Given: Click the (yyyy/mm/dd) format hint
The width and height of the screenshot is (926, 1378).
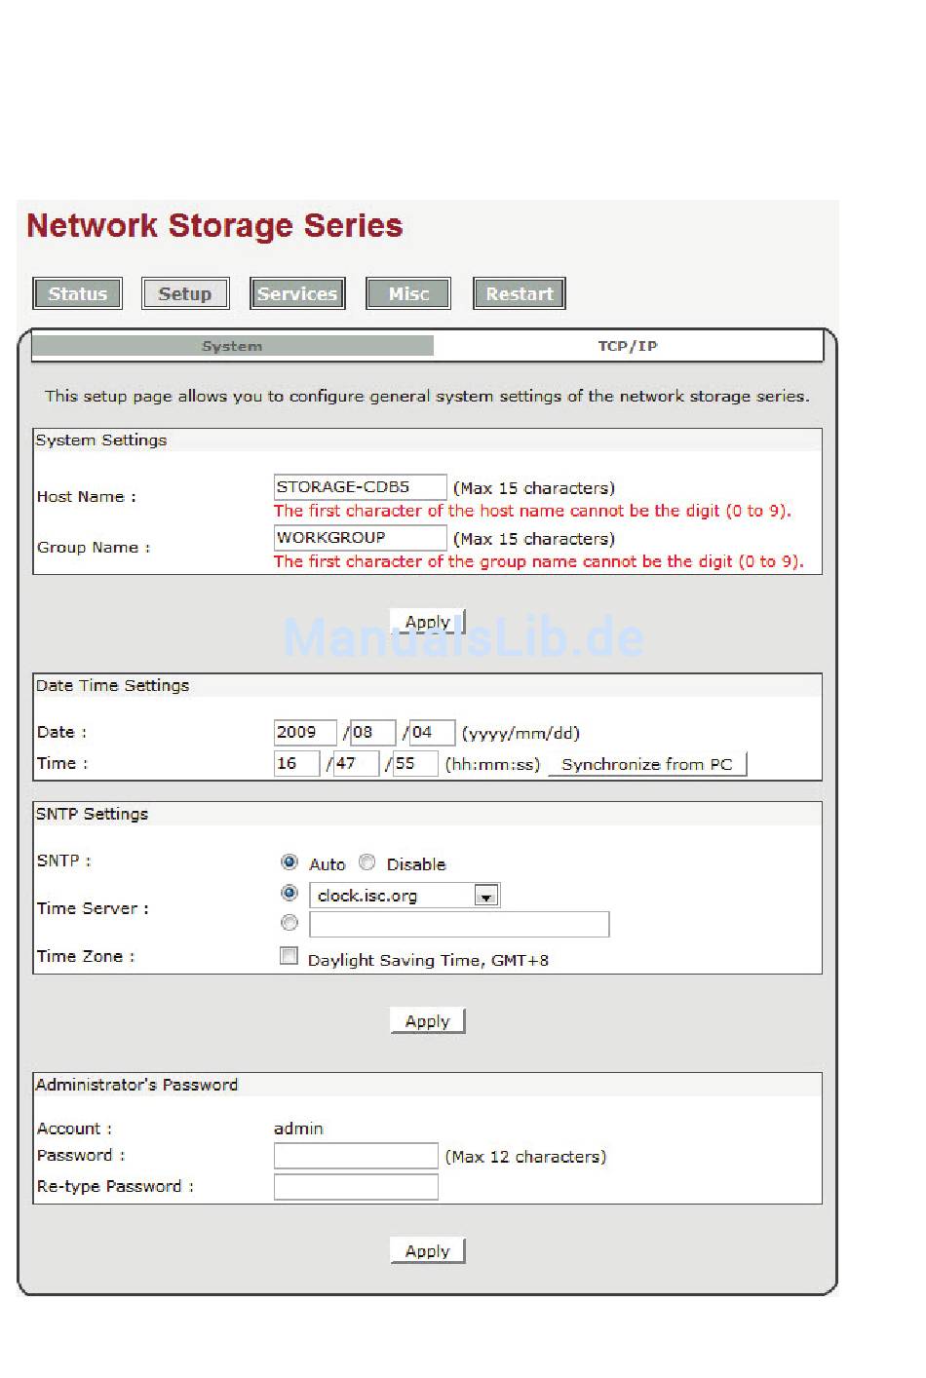Looking at the screenshot, I should coord(521,733).
